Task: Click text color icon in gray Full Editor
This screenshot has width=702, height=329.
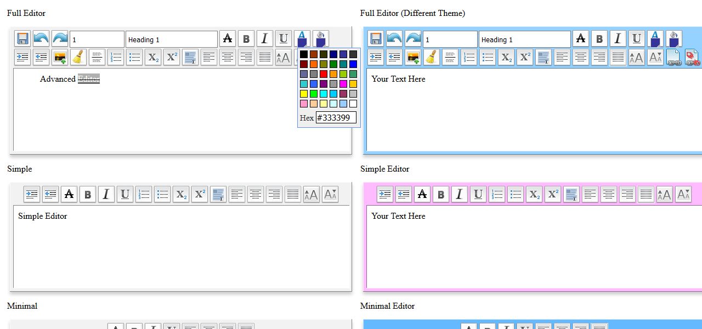Action: coord(302,39)
